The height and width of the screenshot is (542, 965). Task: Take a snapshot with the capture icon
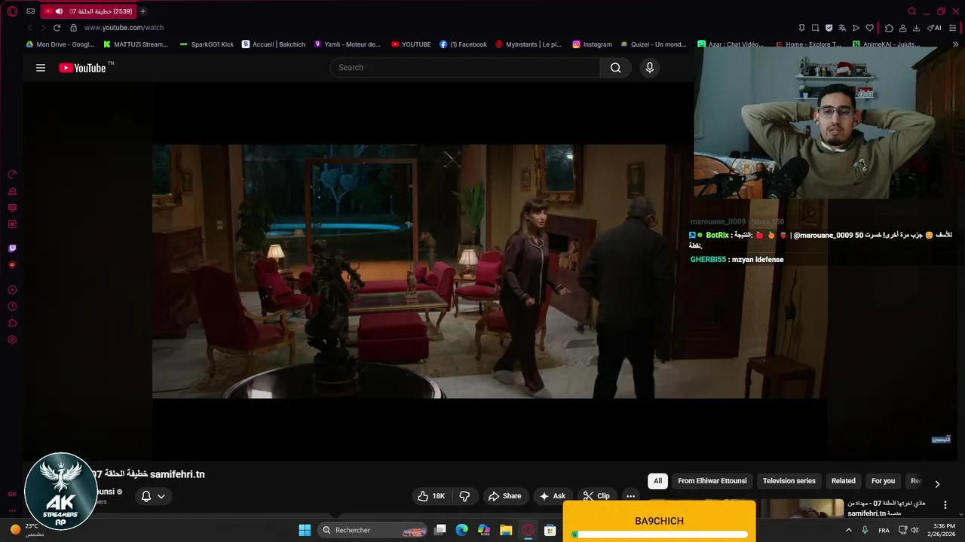click(815, 28)
